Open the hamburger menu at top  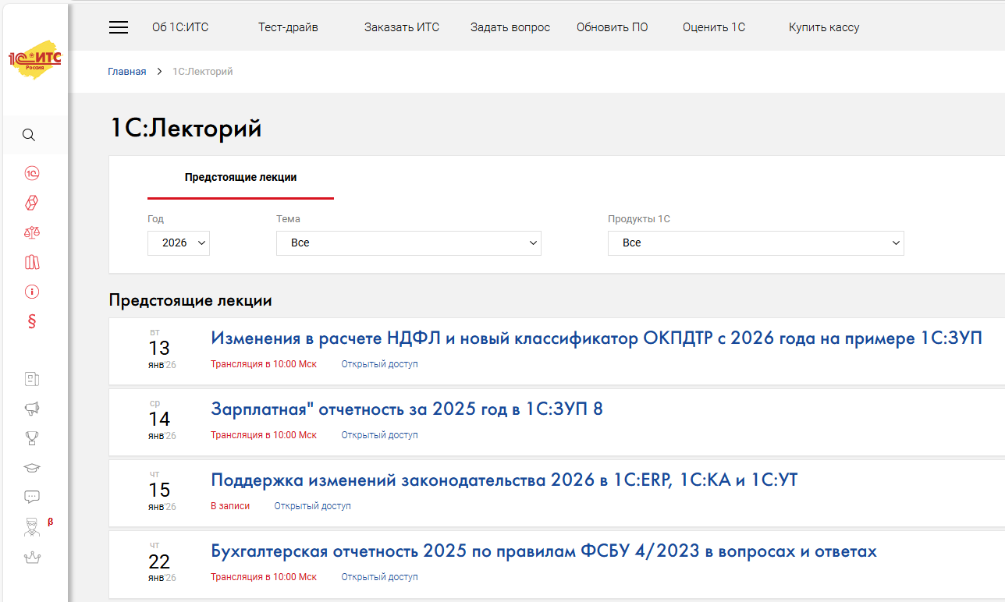(119, 27)
